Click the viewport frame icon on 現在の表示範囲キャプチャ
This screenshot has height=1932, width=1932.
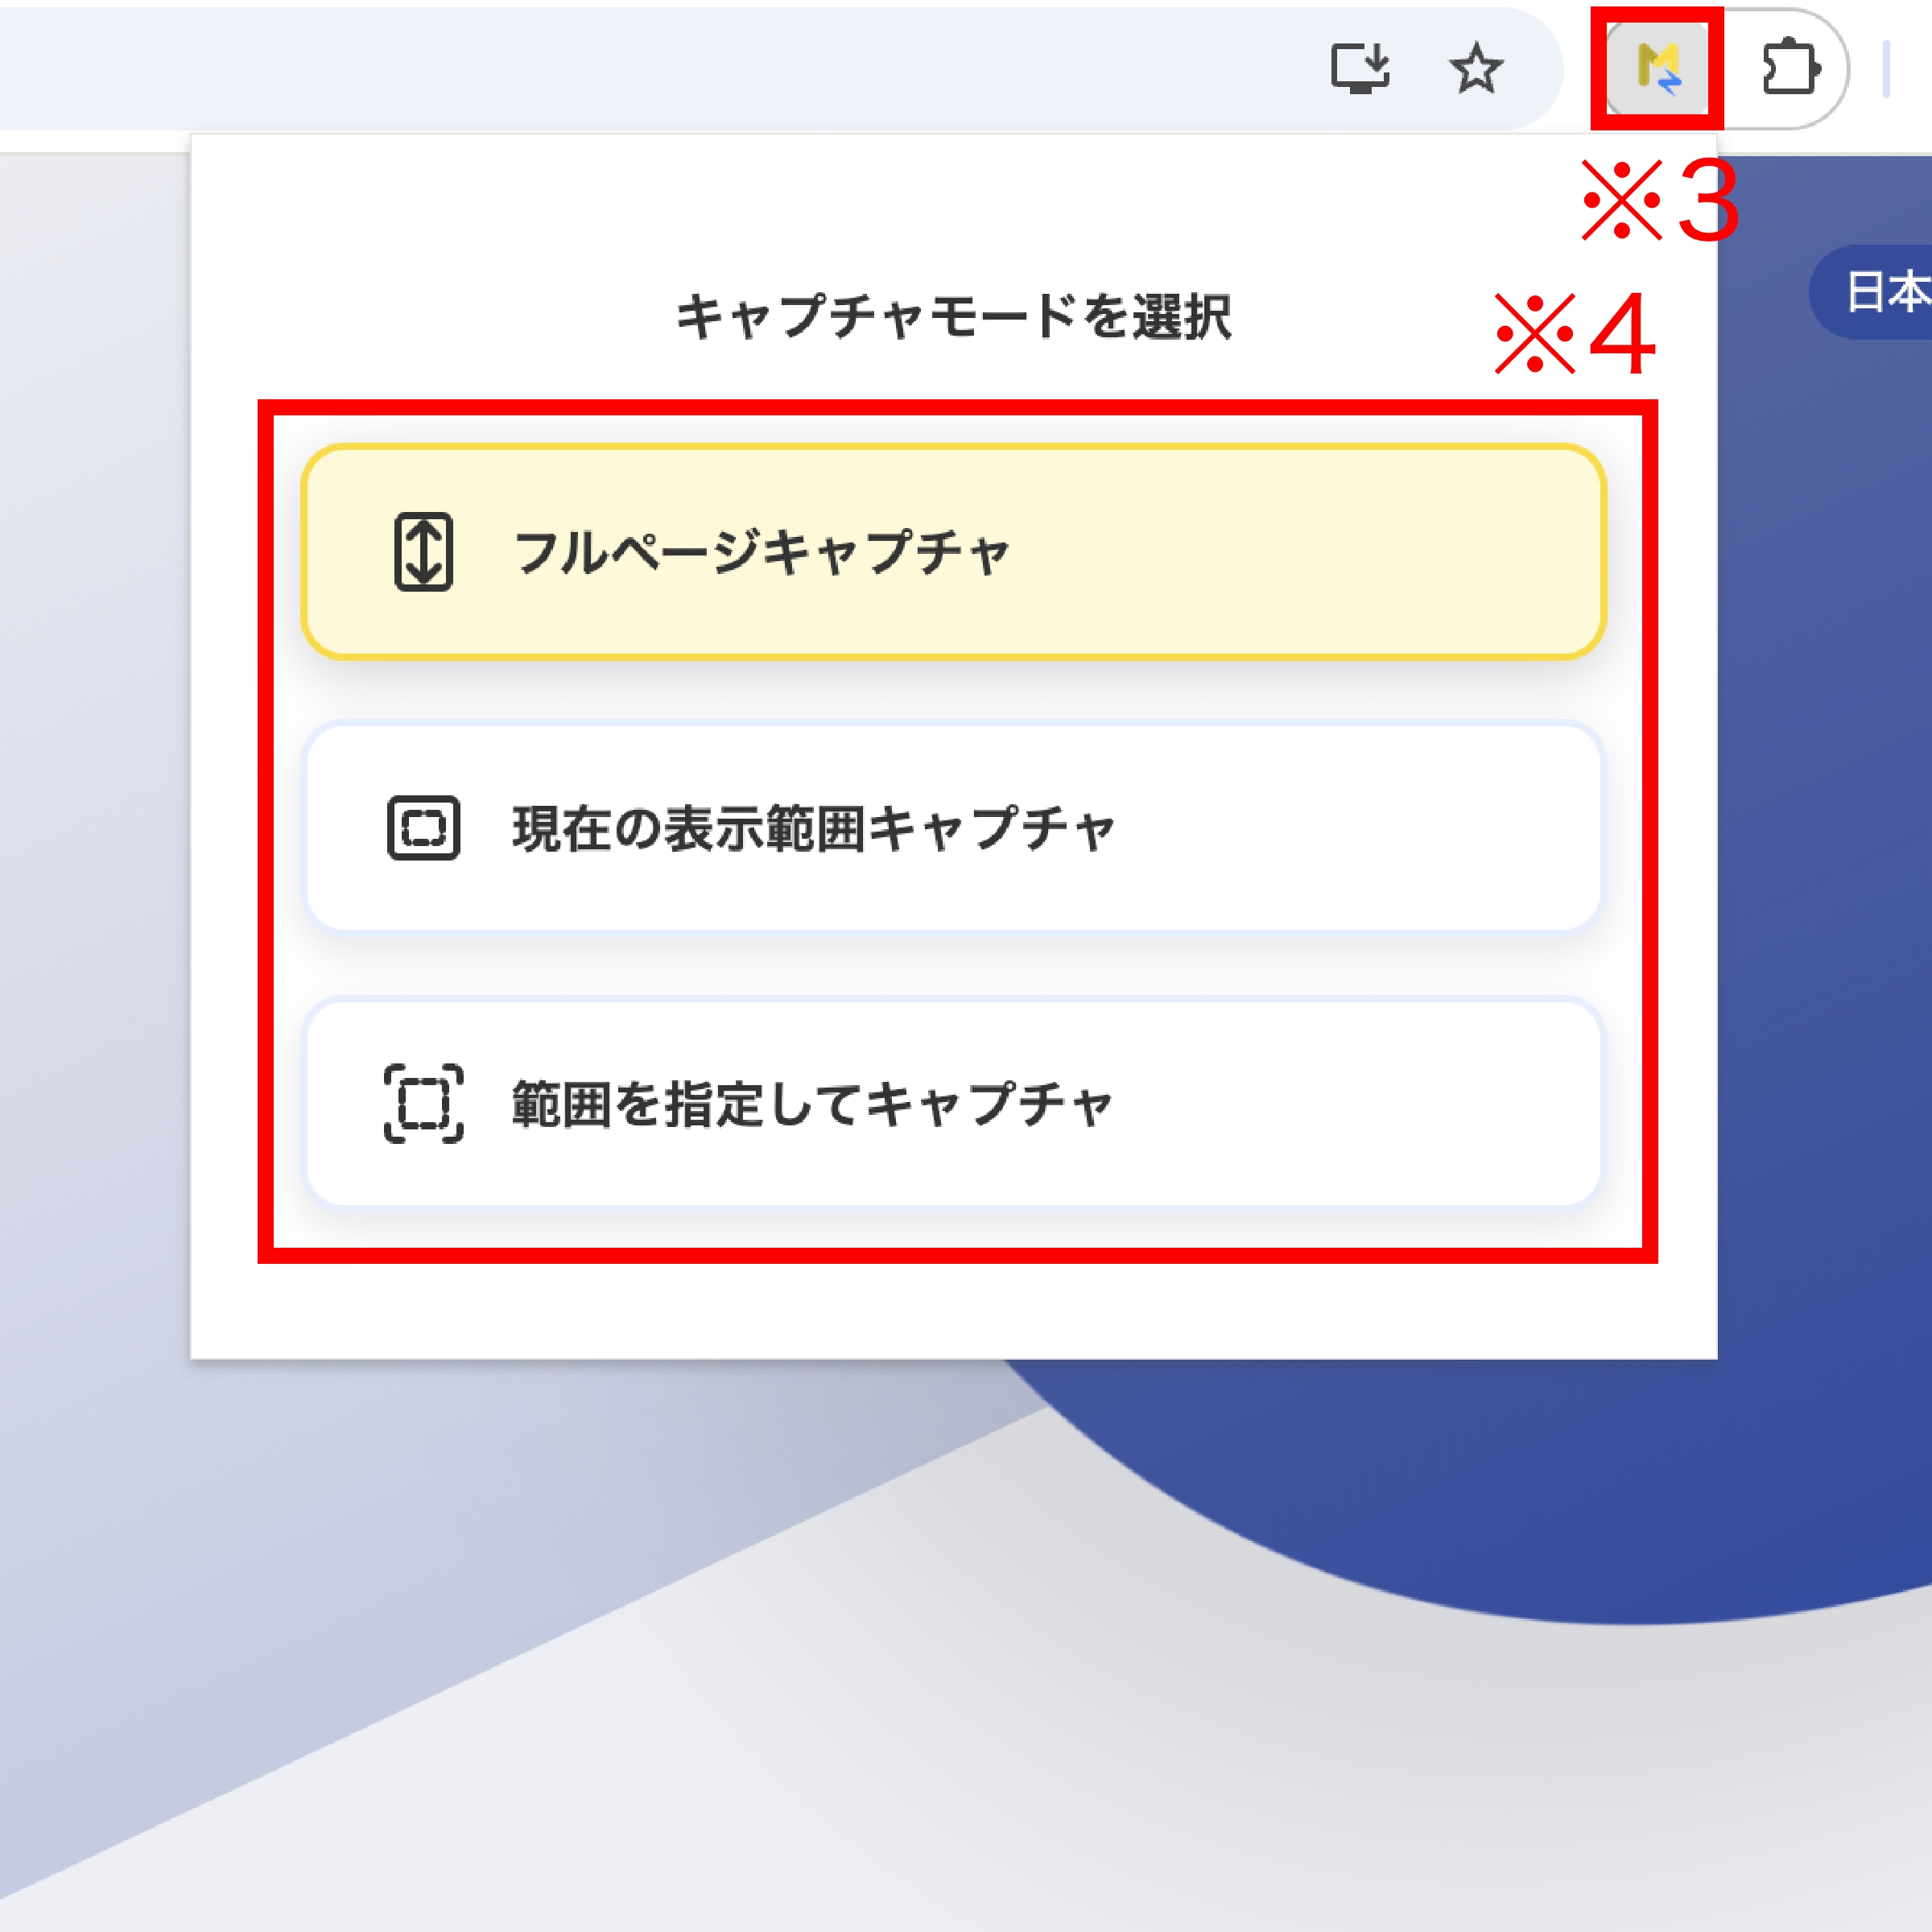click(x=424, y=828)
